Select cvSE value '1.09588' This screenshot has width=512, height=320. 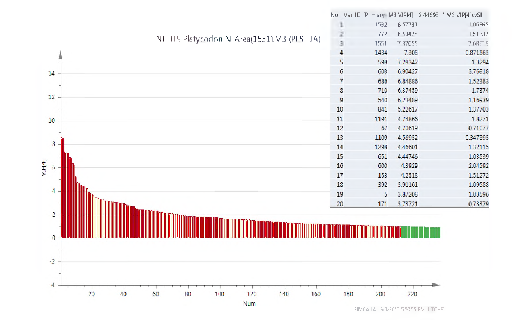[x=478, y=185]
